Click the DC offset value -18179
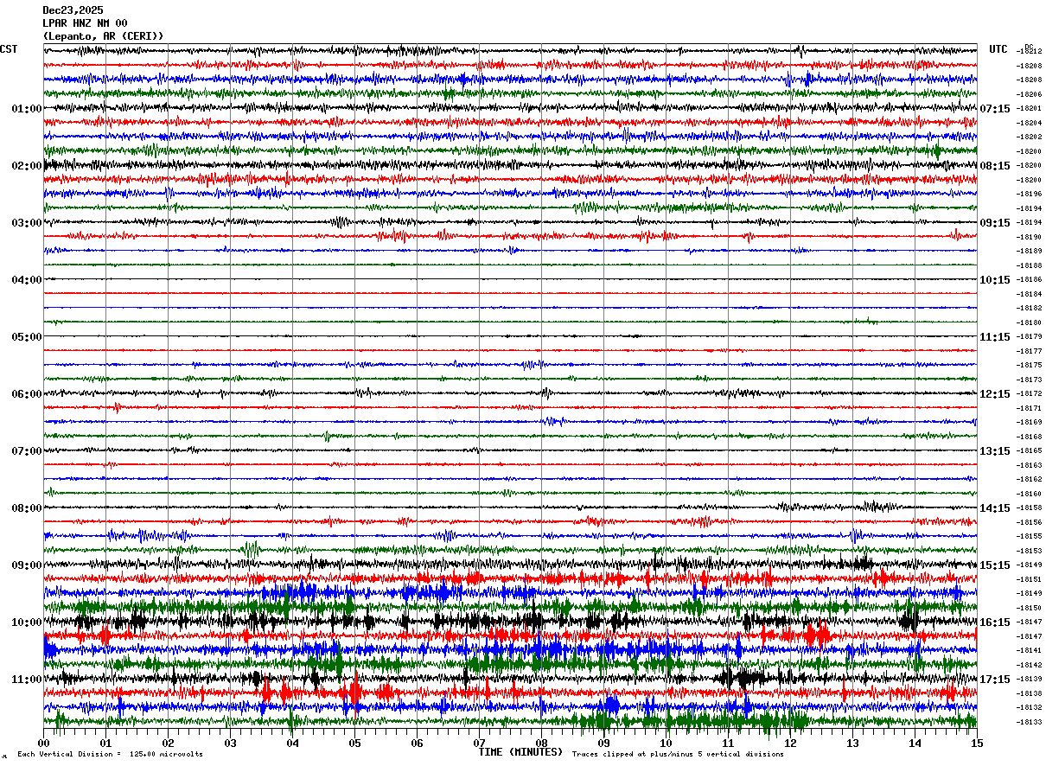 point(1030,337)
